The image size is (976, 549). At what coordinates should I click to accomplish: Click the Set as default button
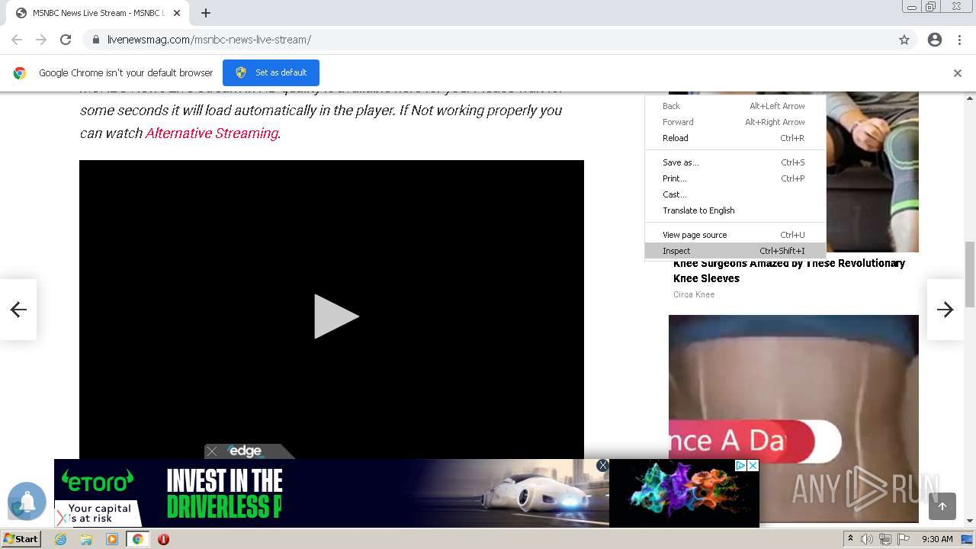(271, 72)
